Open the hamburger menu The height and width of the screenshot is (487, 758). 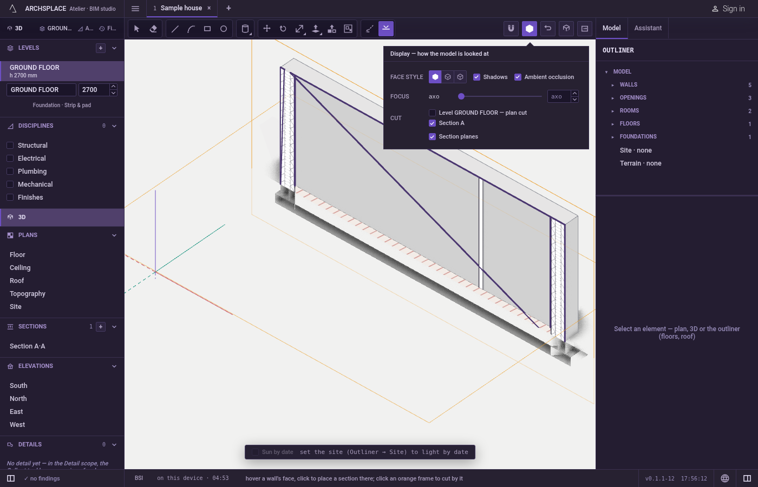tap(135, 8)
